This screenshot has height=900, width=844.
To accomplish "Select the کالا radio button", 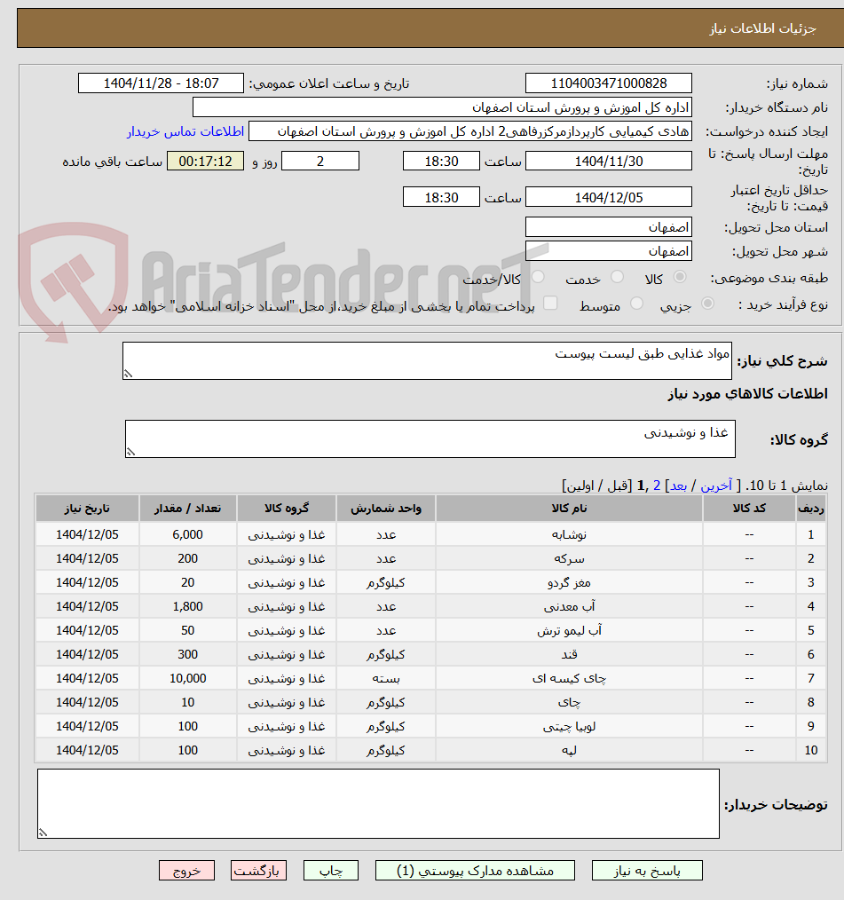I will point(680,277).
